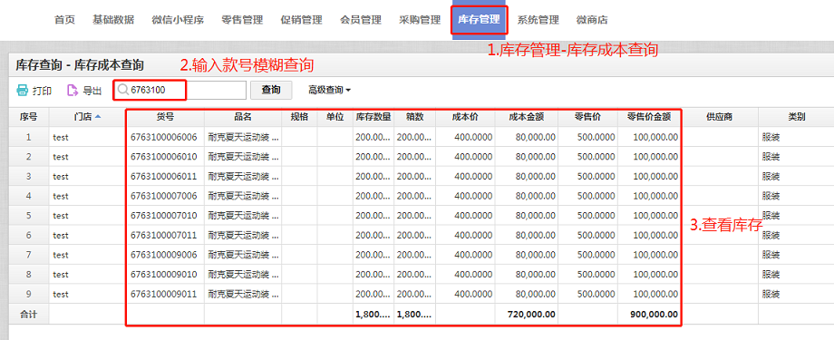The image size is (834, 340).
Task: Select item number 6763100006006
Action: pyautogui.click(x=164, y=137)
